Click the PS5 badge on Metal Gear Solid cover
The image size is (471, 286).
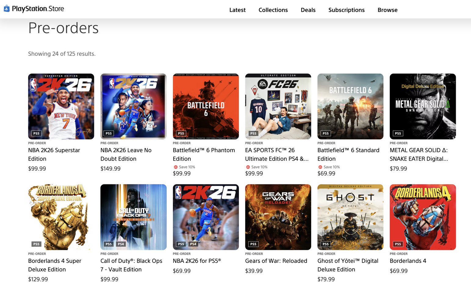click(398, 133)
